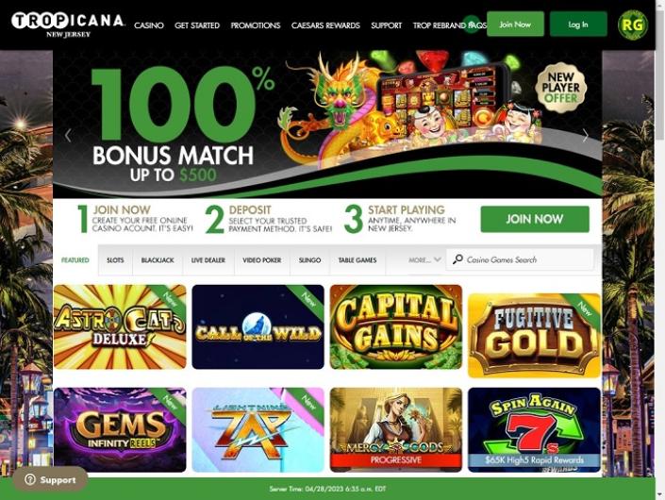The height and width of the screenshot is (500, 665).
Task: Click the RG responsible gaming badge
Action: pos(632,25)
